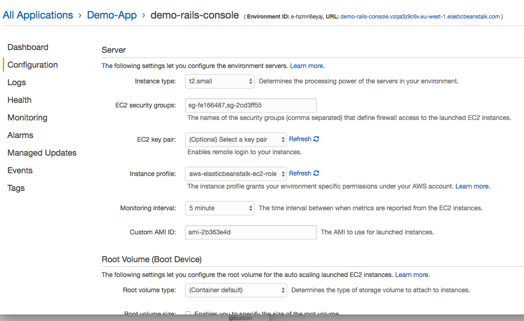View Events in the sidebar

[20, 170]
